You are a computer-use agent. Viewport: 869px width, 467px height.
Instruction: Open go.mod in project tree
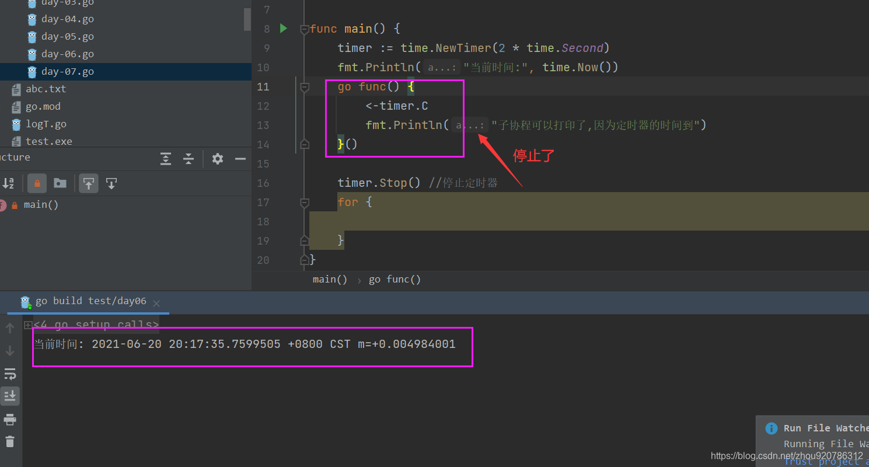coord(43,107)
